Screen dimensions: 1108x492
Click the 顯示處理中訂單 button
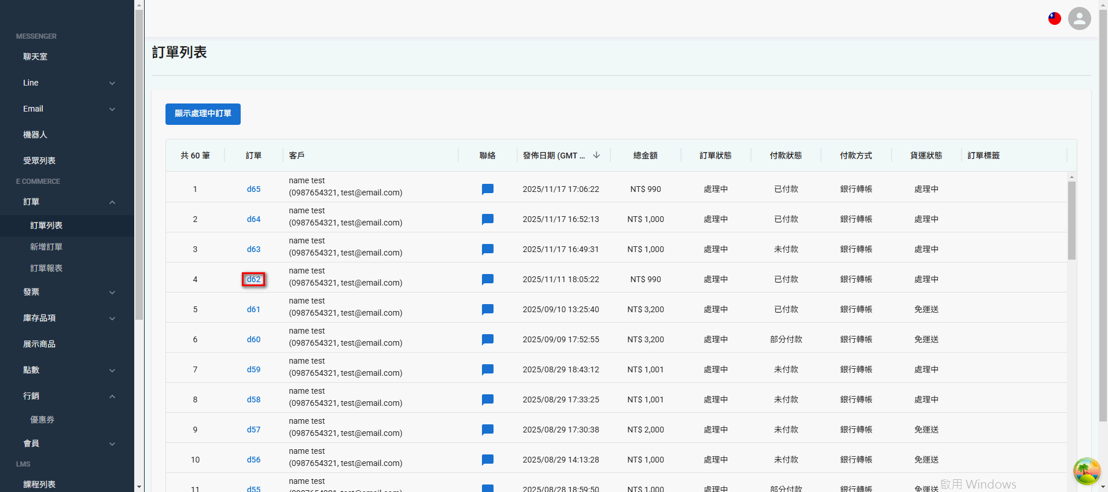(x=203, y=114)
